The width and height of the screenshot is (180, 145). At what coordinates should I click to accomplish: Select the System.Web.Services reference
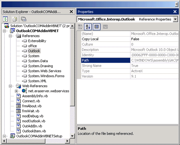click(x=45, y=71)
